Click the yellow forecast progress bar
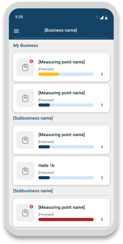Viewport: 123px width, 244px height. [x=66, y=74]
